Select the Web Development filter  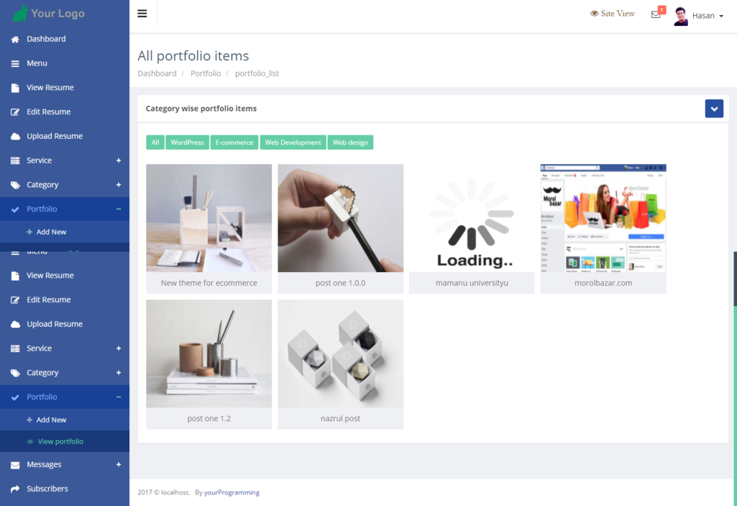293,143
